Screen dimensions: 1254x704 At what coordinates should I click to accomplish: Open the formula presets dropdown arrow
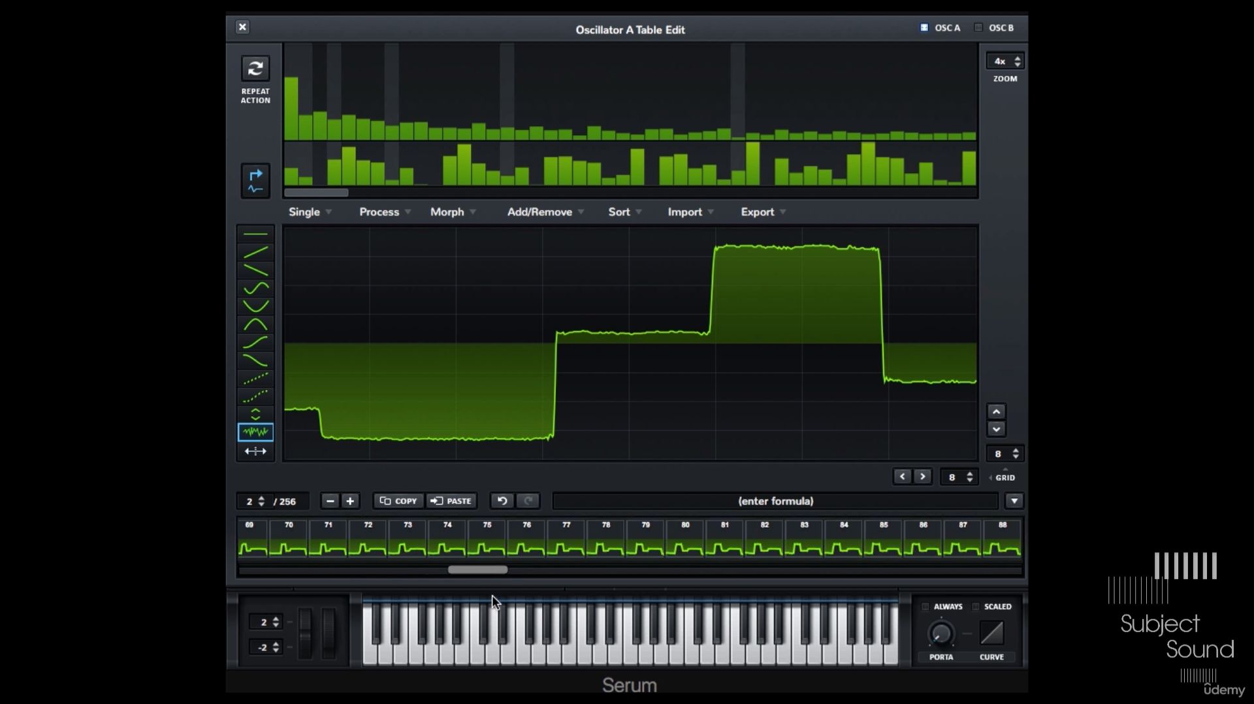pyautogui.click(x=1014, y=501)
